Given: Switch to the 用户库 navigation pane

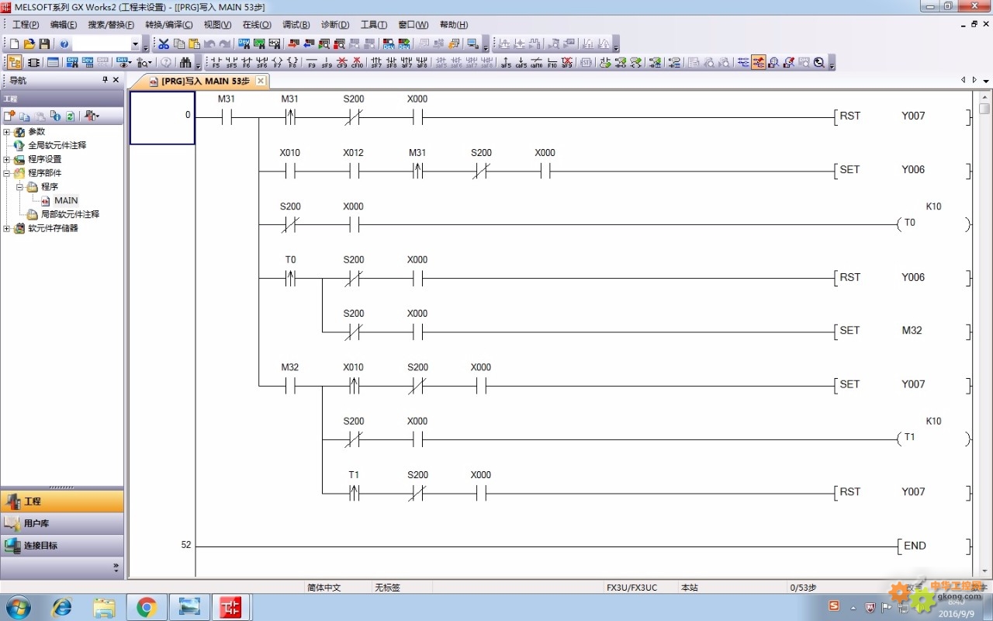Looking at the screenshot, I should (x=62, y=523).
